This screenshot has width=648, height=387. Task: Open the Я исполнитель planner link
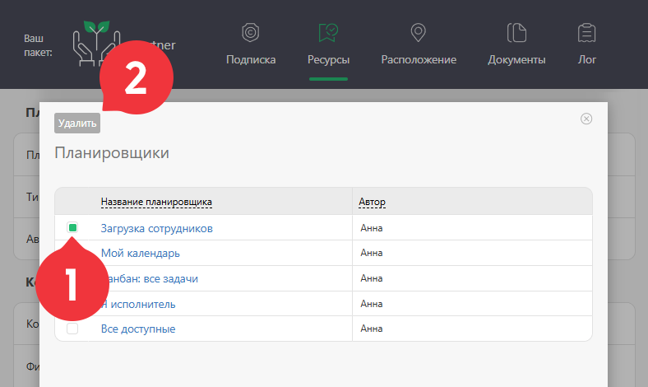(141, 304)
